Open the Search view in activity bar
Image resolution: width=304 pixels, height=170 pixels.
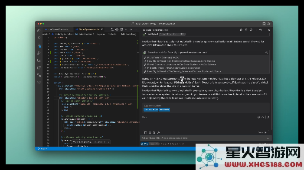[39, 38]
